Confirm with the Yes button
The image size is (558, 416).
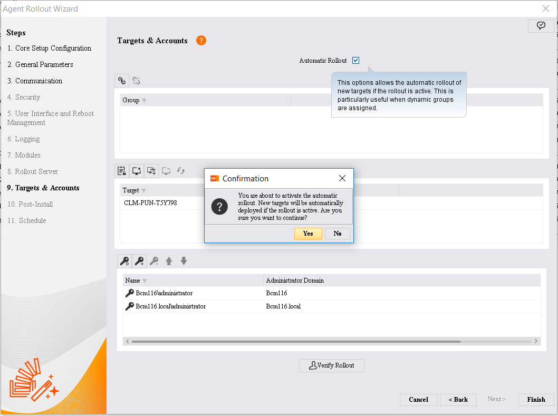[x=308, y=234]
